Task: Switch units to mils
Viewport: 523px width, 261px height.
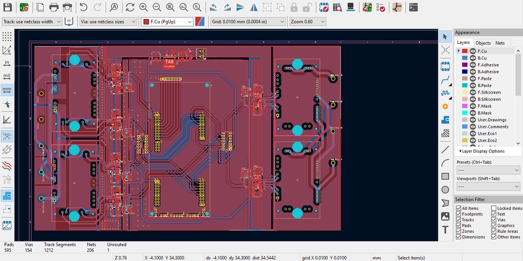Action: [7, 76]
